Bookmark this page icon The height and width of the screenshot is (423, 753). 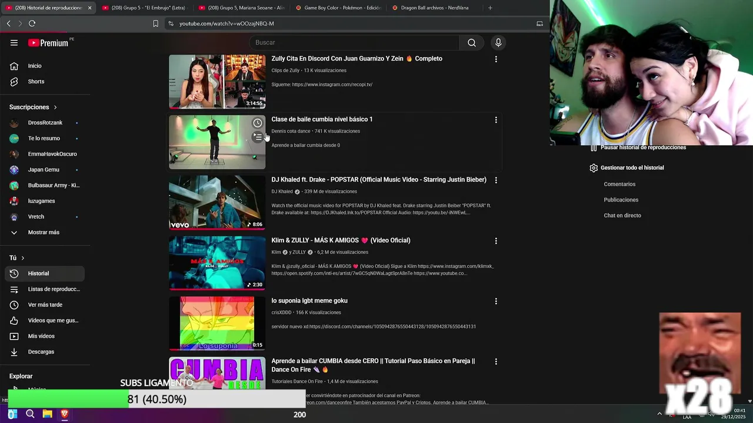coord(155,23)
